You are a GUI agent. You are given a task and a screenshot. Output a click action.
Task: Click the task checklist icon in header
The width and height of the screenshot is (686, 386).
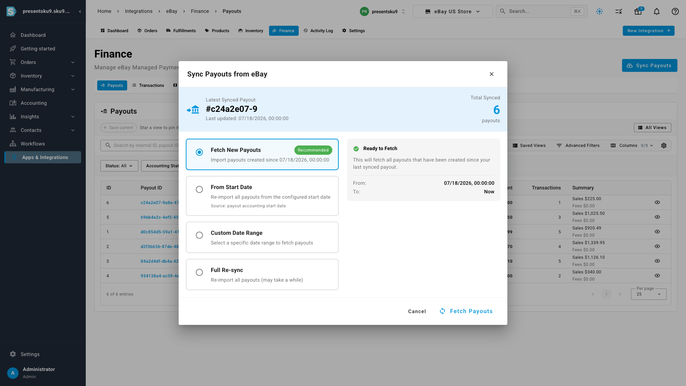(619, 11)
